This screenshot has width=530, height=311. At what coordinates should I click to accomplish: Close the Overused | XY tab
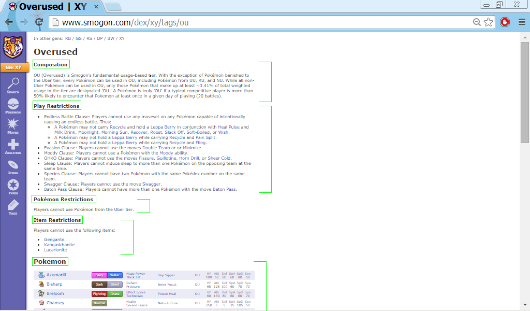96,7
